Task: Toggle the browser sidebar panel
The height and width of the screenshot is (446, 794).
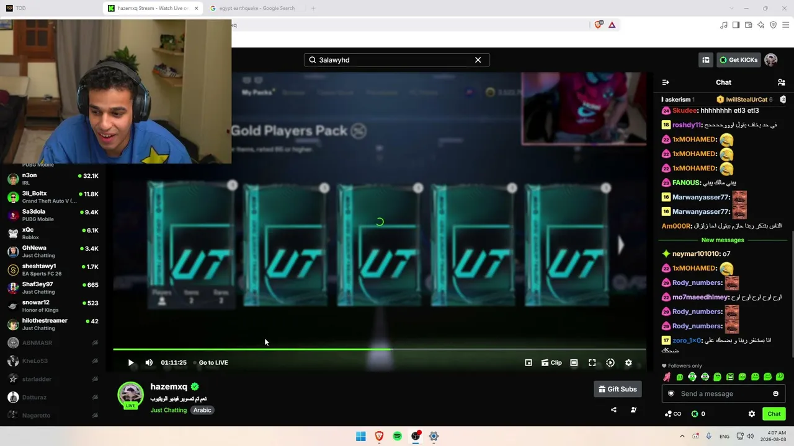Action: pyautogui.click(x=736, y=25)
